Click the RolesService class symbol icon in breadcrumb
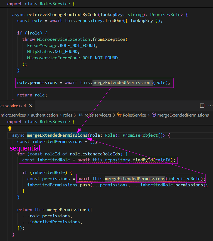 (x=119, y=115)
